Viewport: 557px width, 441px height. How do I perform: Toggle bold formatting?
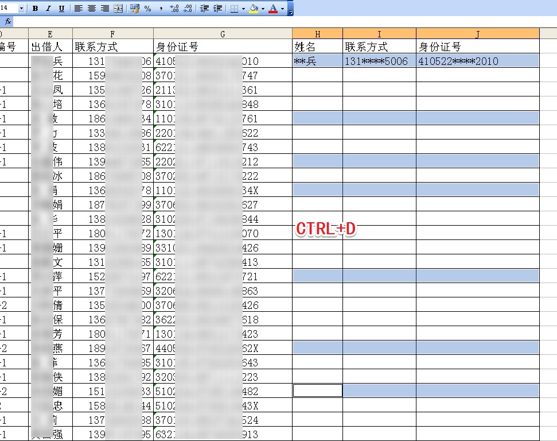[x=35, y=9]
